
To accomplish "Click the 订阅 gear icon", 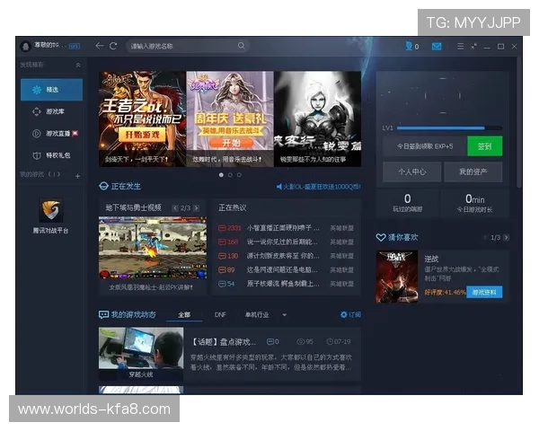I will pyautogui.click(x=344, y=315).
